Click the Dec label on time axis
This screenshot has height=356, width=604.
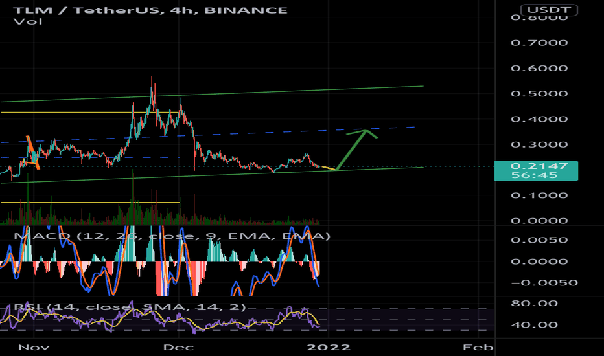point(178,348)
